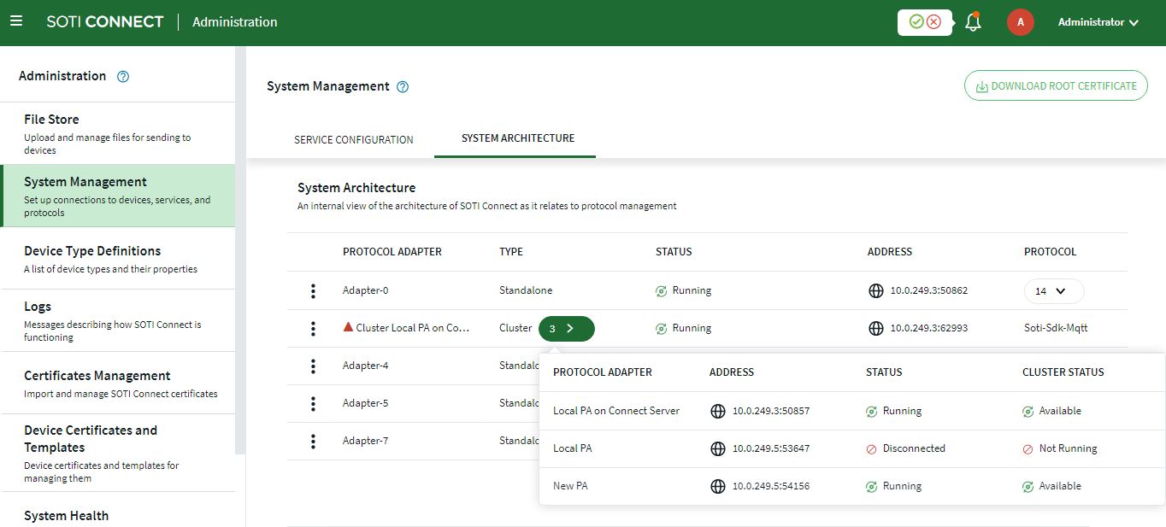
Task: Open help icon next to Administration heading
Action: pos(123,76)
